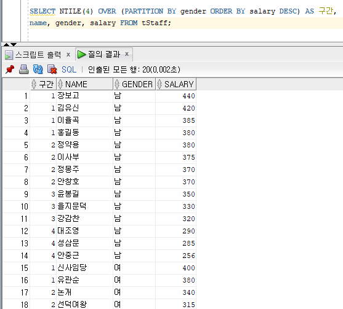This screenshot has width=343, height=309.
Task: Select the name cell 선덕여왕
Action: coord(85,304)
